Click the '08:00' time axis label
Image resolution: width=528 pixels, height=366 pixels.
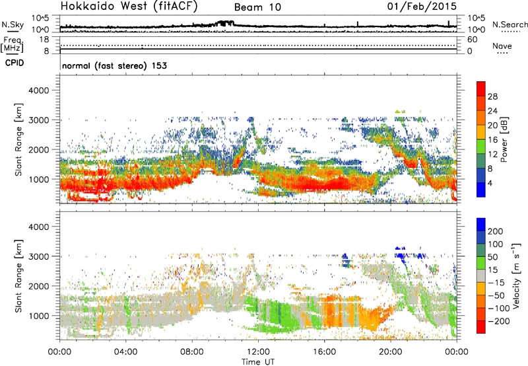[x=192, y=352]
